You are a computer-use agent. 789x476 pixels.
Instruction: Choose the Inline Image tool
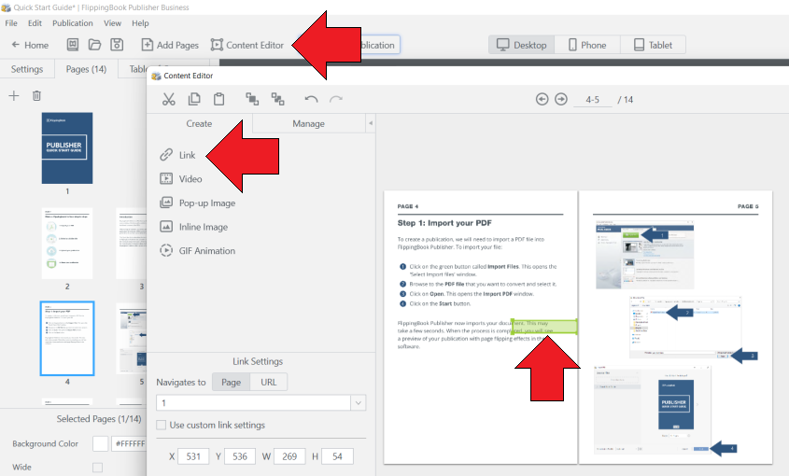coord(193,227)
